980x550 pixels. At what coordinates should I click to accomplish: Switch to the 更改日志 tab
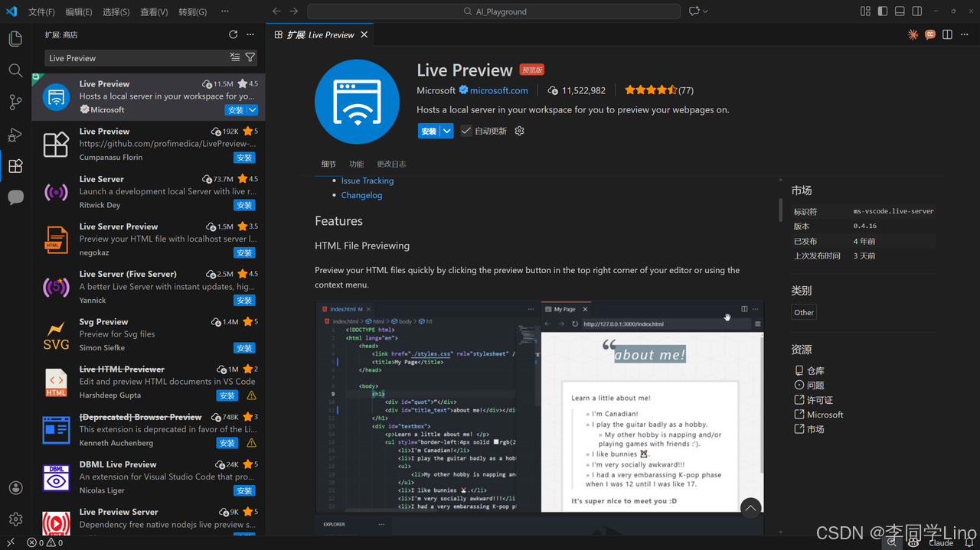[391, 164]
